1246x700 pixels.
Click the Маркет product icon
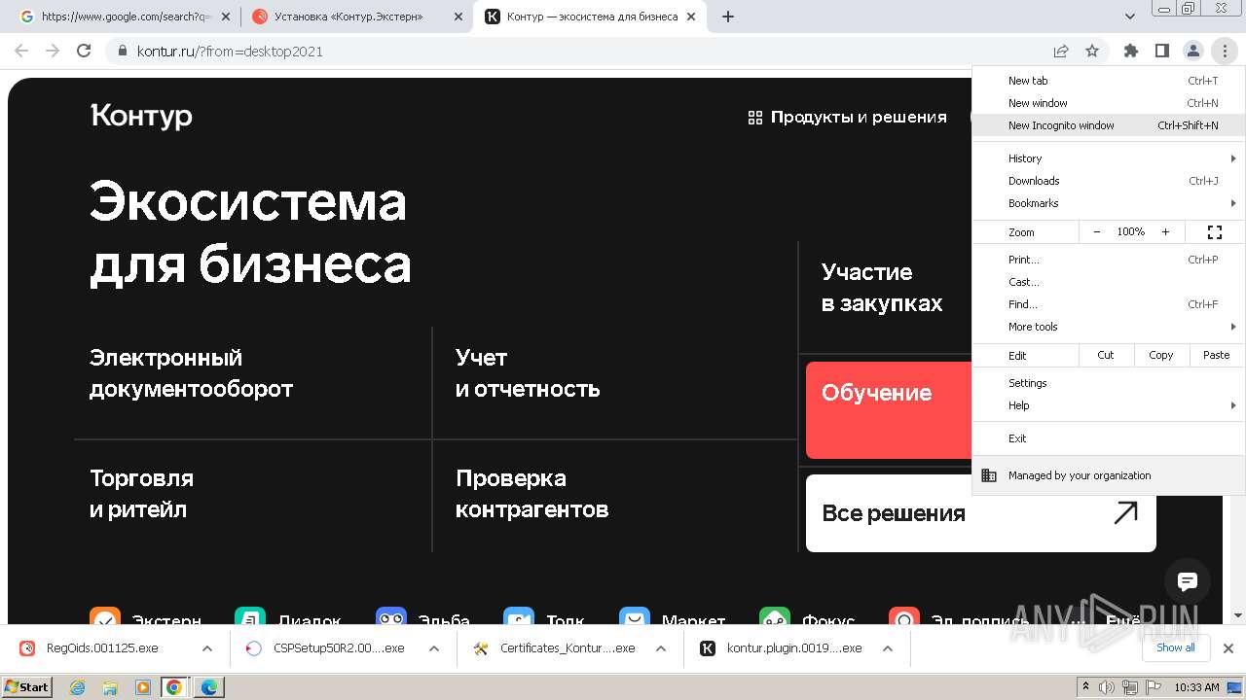(635, 616)
